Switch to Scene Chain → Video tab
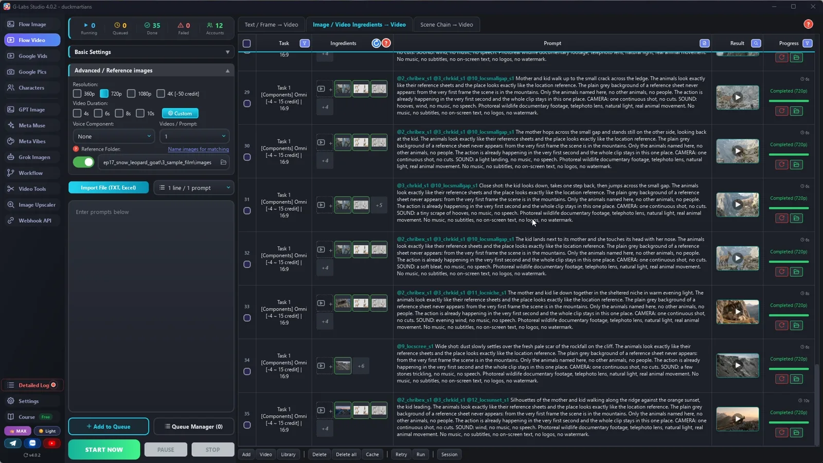 click(446, 25)
